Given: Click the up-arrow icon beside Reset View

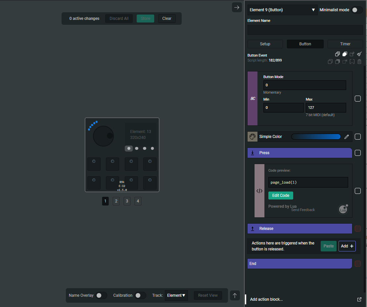Looking at the screenshot, I should [x=235, y=295].
